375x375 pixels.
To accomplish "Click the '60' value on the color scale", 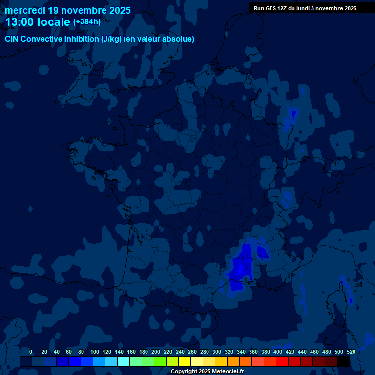I will click(69, 352).
